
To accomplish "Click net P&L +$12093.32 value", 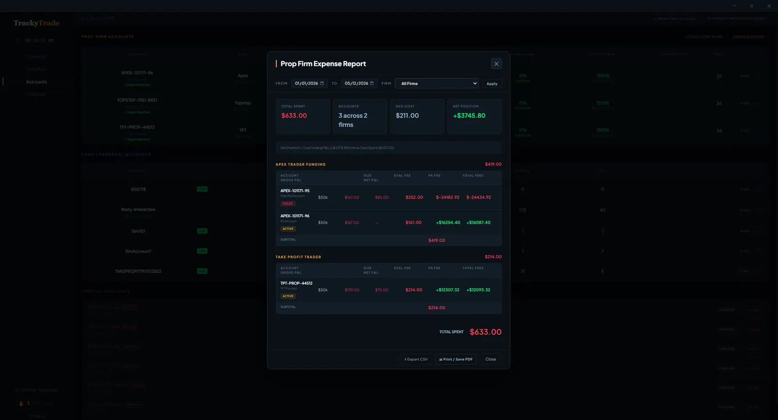I will [478, 290].
